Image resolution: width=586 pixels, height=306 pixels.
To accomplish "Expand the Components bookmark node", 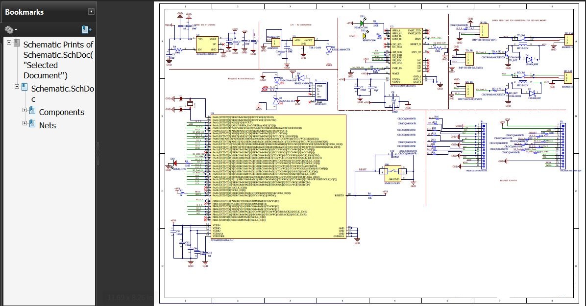I will [x=24, y=110].
